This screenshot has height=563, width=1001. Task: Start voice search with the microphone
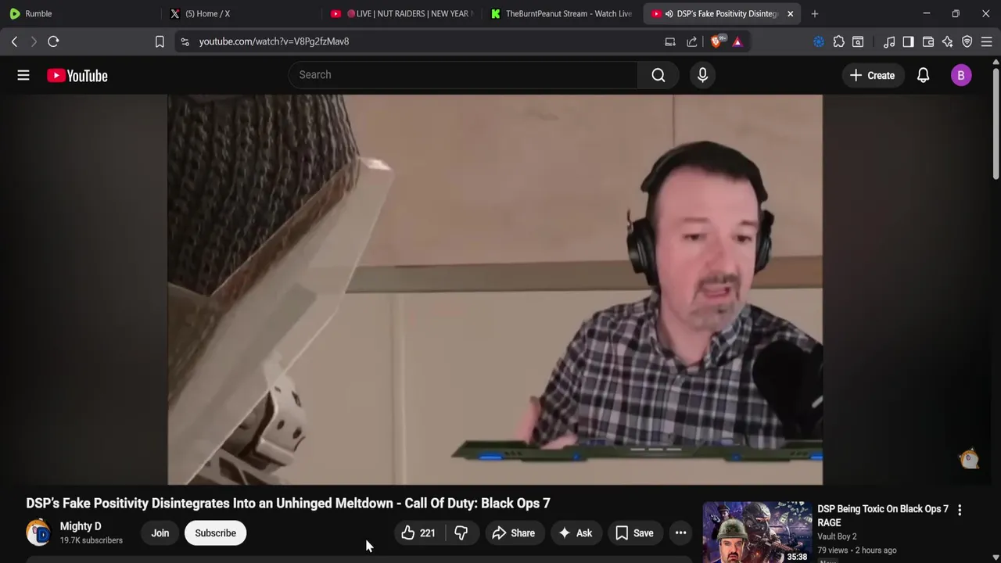click(702, 75)
